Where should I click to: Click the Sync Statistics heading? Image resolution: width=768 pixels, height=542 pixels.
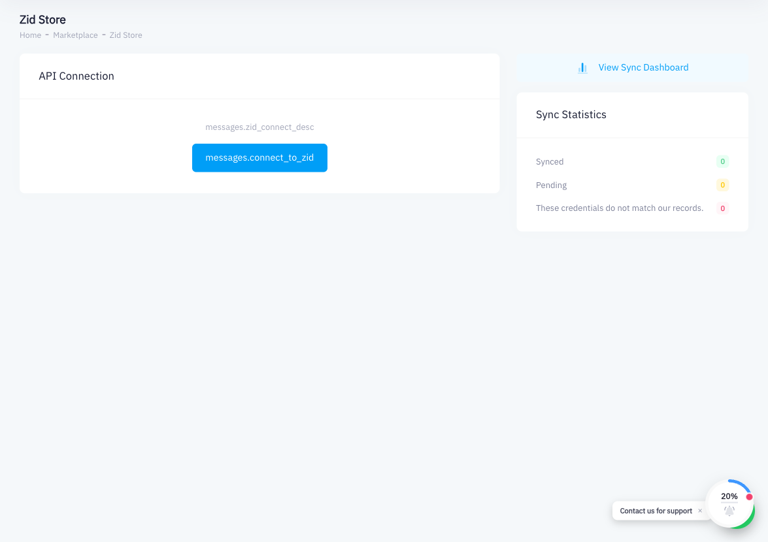coord(571,114)
